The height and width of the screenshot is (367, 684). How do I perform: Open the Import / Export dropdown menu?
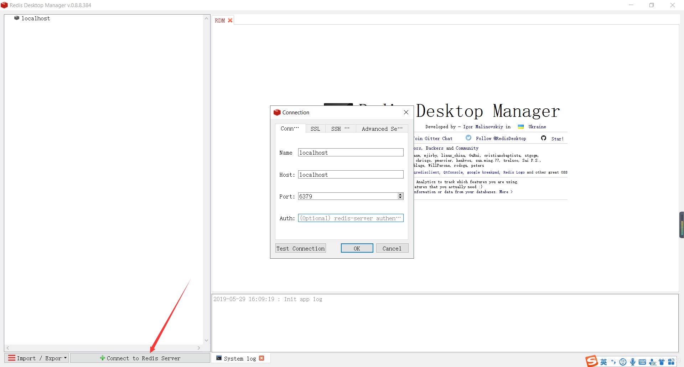(x=37, y=358)
